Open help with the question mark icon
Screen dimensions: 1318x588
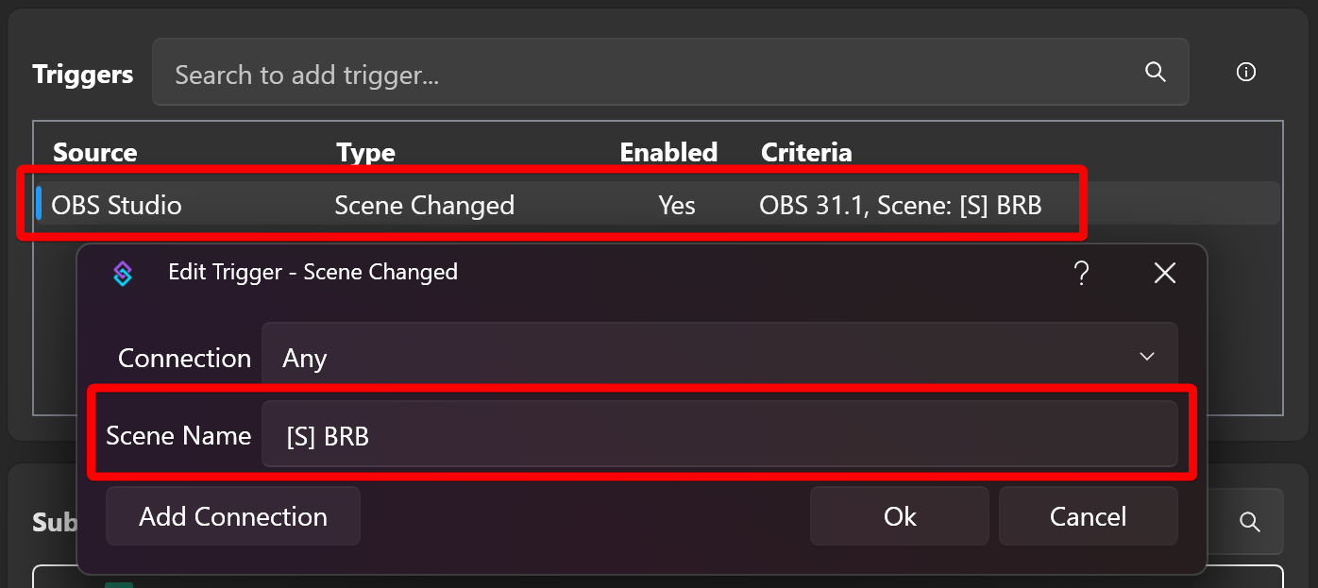[x=1082, y=273]
